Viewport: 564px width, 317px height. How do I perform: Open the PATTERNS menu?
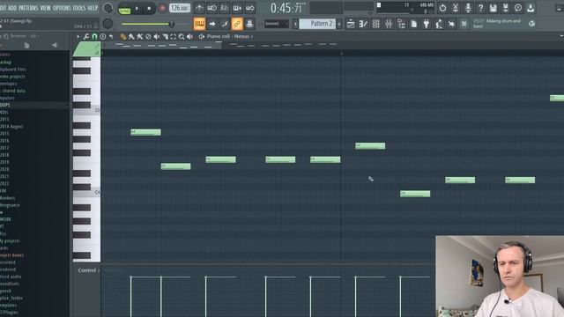(x=28, y=8)
